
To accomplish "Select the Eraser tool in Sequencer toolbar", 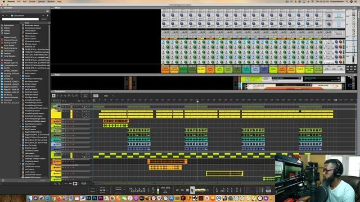I will coord(61,96).
